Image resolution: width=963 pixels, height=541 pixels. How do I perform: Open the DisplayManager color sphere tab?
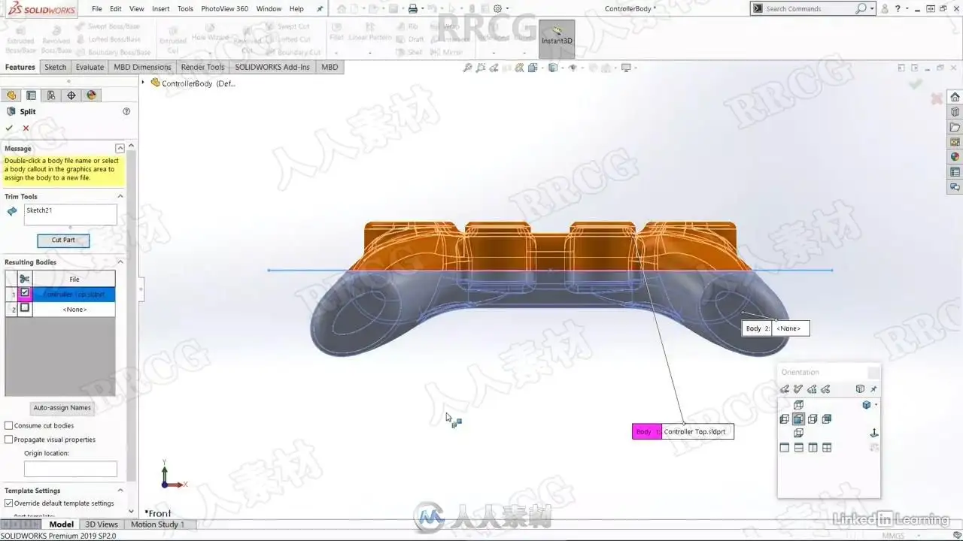point(92,95)
